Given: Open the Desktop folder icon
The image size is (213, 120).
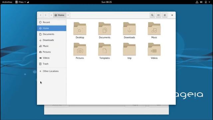Looking at the screenshot, I should [x=80, y=29].
